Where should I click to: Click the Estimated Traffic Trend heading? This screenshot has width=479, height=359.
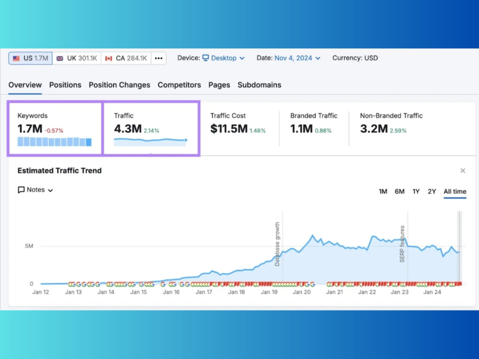pos(59,171)
